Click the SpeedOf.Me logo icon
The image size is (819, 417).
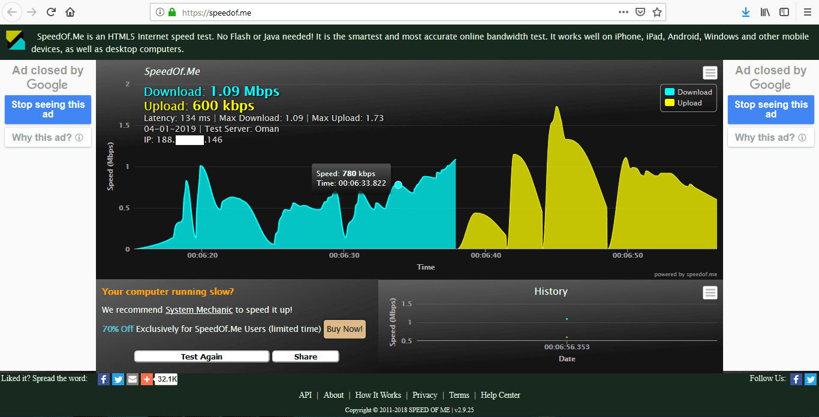click(16, 40)
